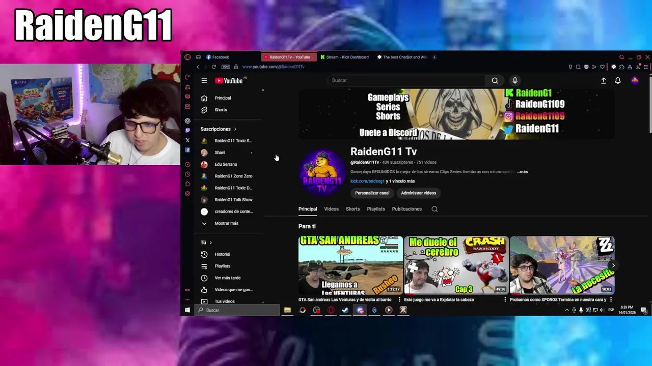The width and height of the screenshot is (652, 366).
Task: Open three-dot menu for GTA San Andreas video
Action: (x=400, y=299)
